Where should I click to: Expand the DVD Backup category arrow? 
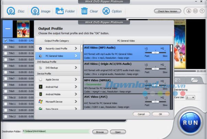click(x=76, y=68)
